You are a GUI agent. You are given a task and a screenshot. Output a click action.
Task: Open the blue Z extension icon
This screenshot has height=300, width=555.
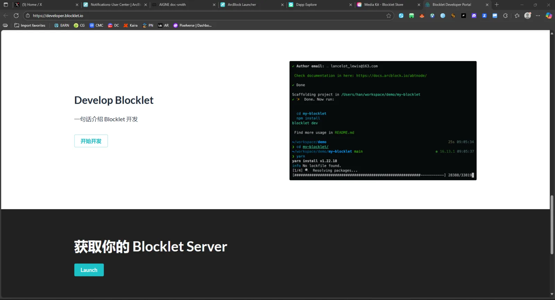click(484, 16)
